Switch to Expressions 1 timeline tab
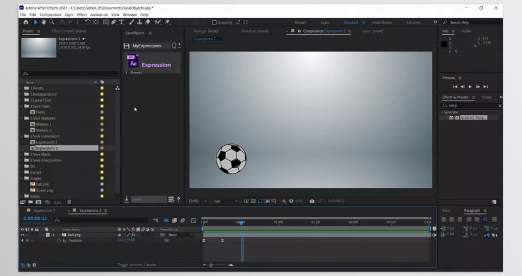 click(x=44, y=210)
